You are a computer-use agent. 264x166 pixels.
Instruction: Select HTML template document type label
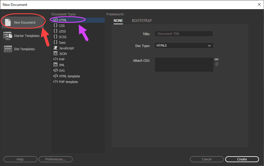[x=69, y=76]
